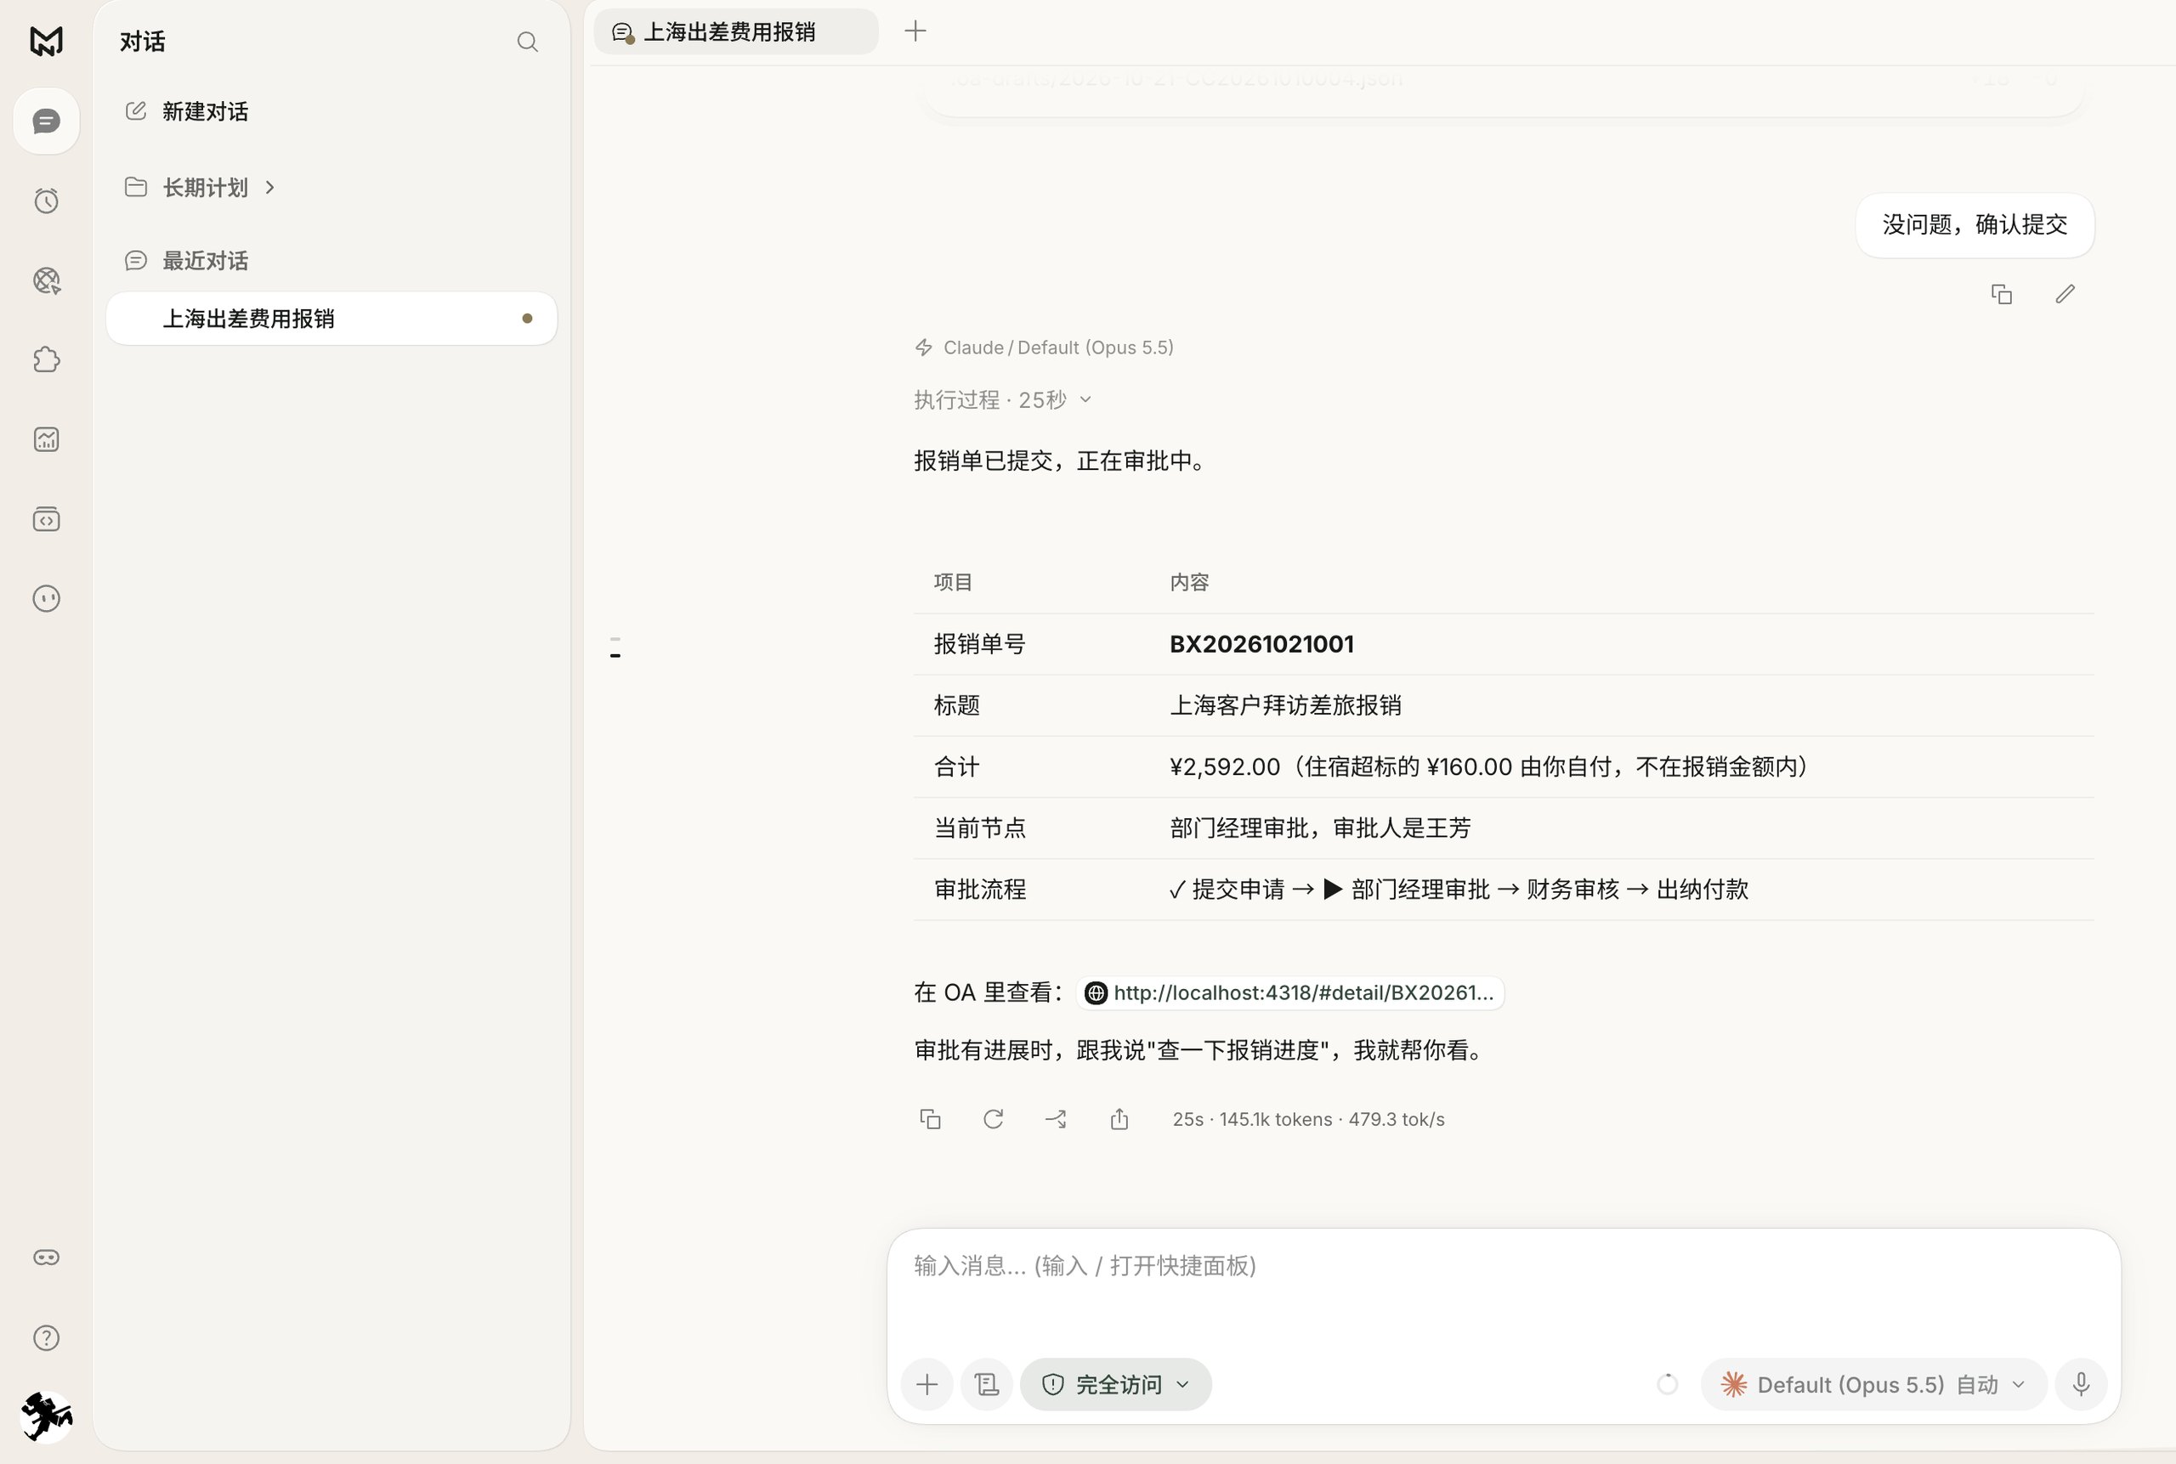Image resolution: width=2176 pixels, height=1464 pixels.
Task: Click the notes icon next to attachment button
Action: point(987,1383)
